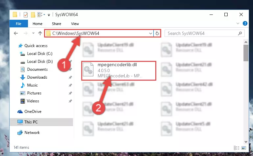The image size is (253, 156).
Task: Go back with the Back arrow
Action: click(x=16, y=33)
